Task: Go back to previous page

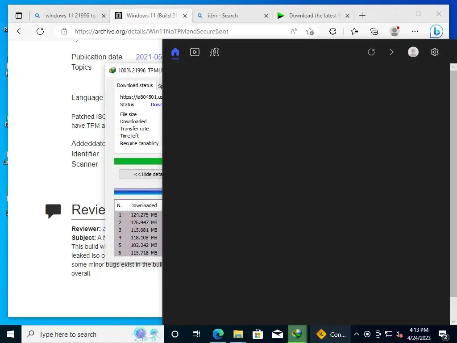Action: point(21,31)
